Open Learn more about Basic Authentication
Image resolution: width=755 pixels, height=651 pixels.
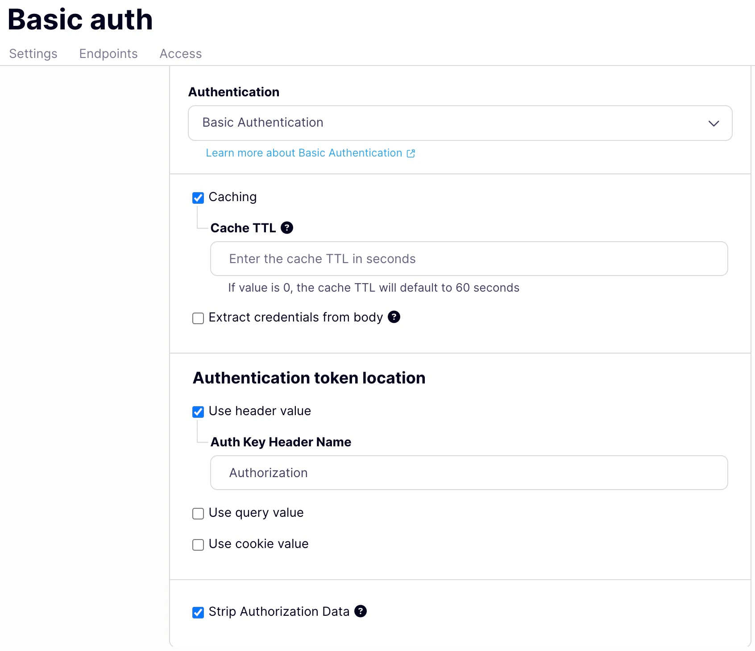tap(303, 153)
